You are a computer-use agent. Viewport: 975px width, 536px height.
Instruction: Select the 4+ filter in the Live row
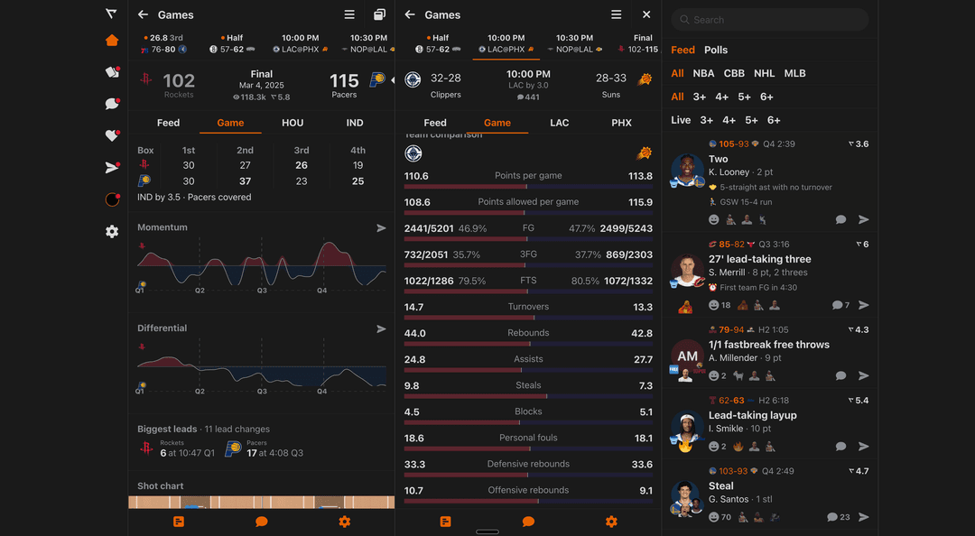729,120
